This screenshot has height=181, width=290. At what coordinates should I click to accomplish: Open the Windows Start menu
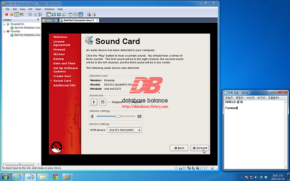pyautogui.click(x=5, y=177)
